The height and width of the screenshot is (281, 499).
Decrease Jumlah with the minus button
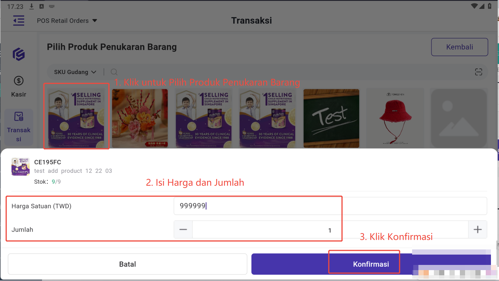click(x=183, y=230)
